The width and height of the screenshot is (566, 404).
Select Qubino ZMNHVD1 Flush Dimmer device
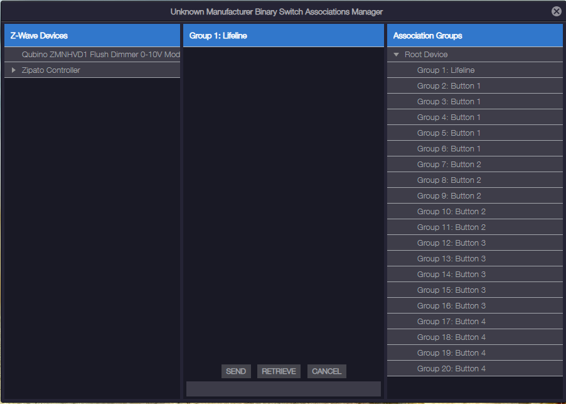pos(100,55)
